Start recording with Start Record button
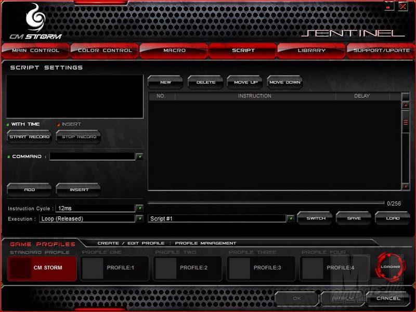The height and width of the screenshot is (312, 416). click(x=30, y=137)
